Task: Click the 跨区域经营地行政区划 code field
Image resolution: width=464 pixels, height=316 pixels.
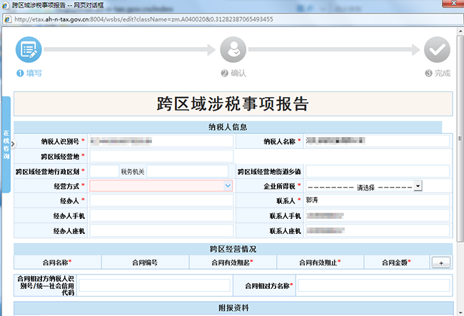Action: [104, 171]
